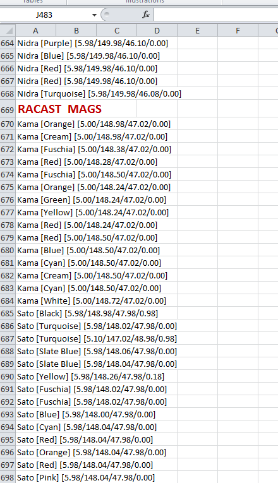278x483 pixels.
Task: Click Nidra [Red] cell in row 666
Action: (x=87, y=68)
